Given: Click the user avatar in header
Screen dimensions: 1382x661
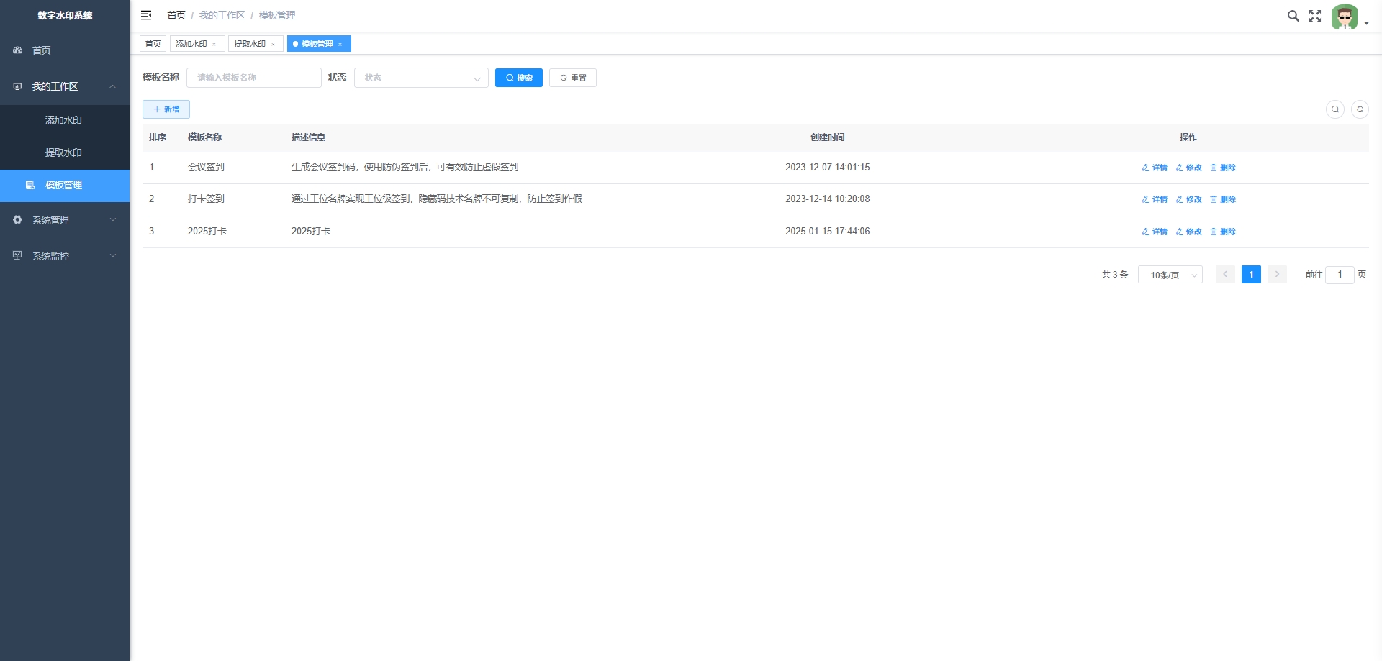Looking at the screenshot, I should pos(1344,17).
